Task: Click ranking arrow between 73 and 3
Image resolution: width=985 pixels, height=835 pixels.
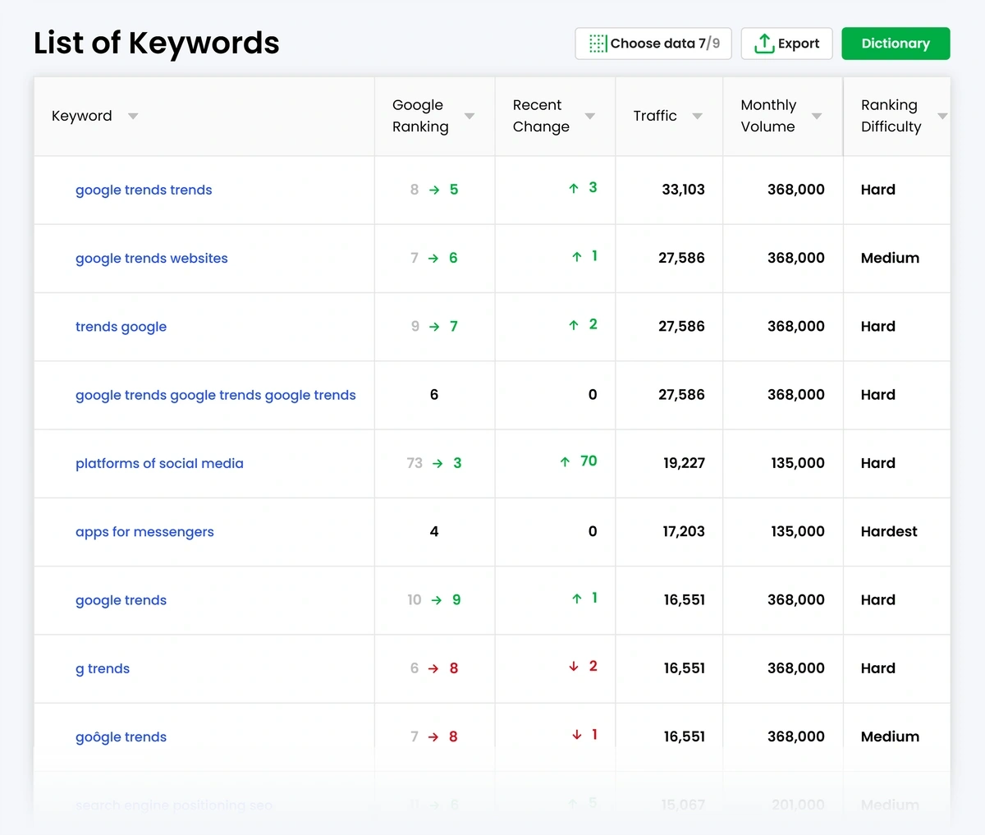Action: click(x=438, y=463)
